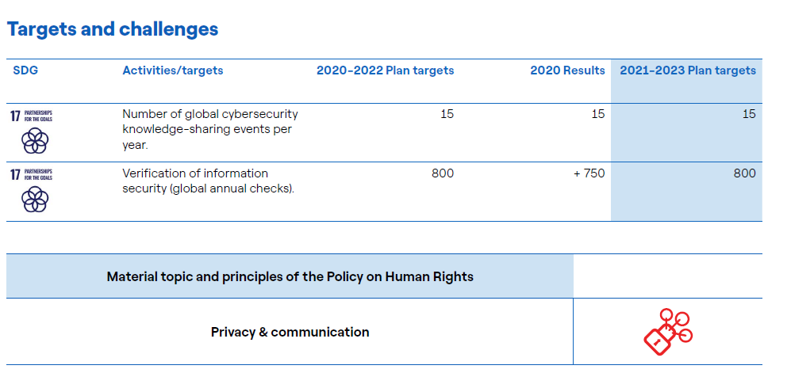Viewport: 791px width, 392px height.
Task: Click the "+ 750" result value
Action: click(589, 173)
